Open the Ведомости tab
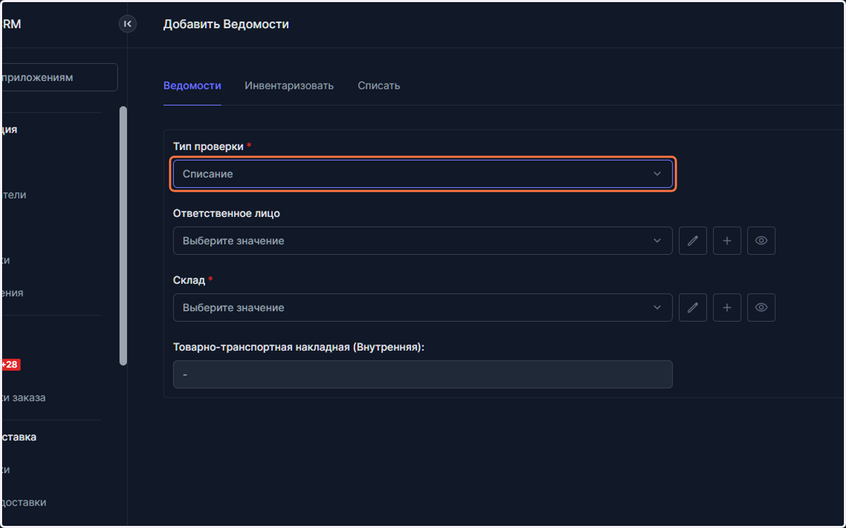 click(192, 85)
